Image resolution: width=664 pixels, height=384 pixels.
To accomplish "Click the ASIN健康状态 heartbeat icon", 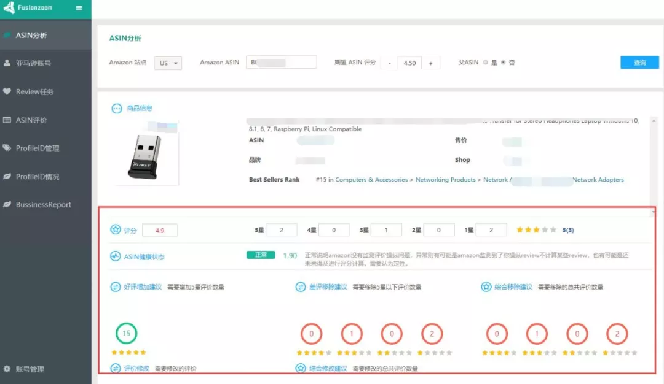I will coord(116,256).
